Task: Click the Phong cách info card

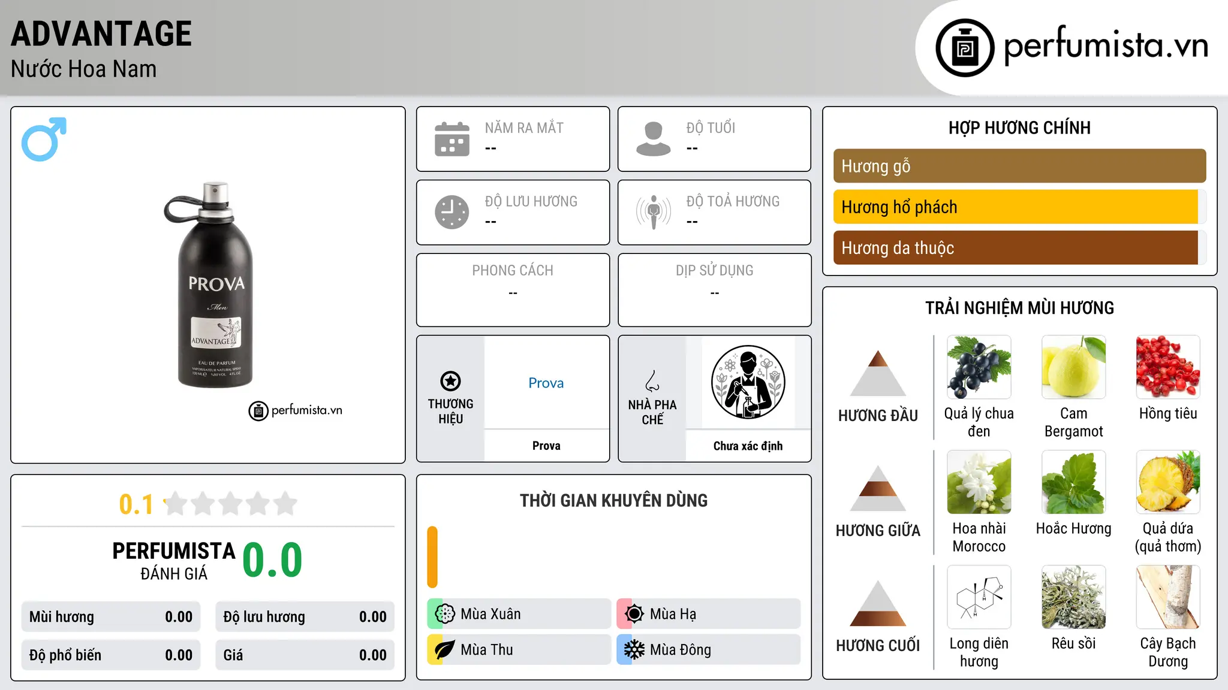Action: (x=513, y=290)
